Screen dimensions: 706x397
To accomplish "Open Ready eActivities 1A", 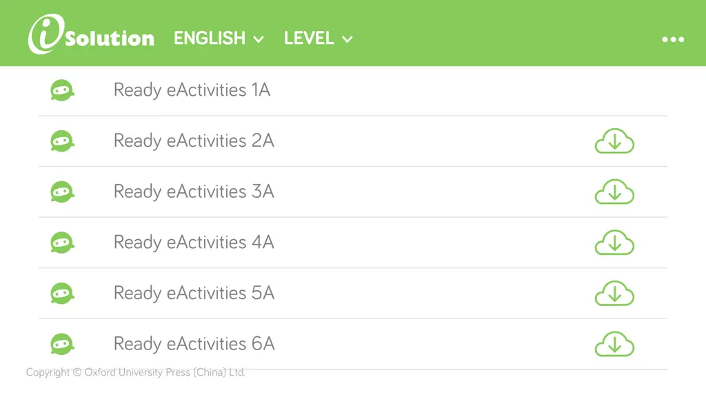I will [192, 90].
